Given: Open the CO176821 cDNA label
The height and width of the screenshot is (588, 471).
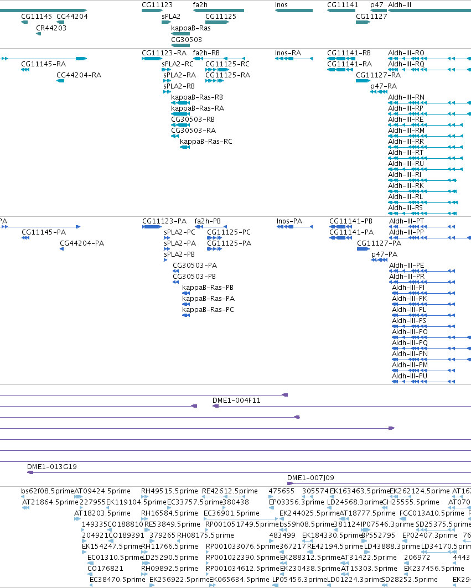Looking at the screenshot, I should coord(106,569).
